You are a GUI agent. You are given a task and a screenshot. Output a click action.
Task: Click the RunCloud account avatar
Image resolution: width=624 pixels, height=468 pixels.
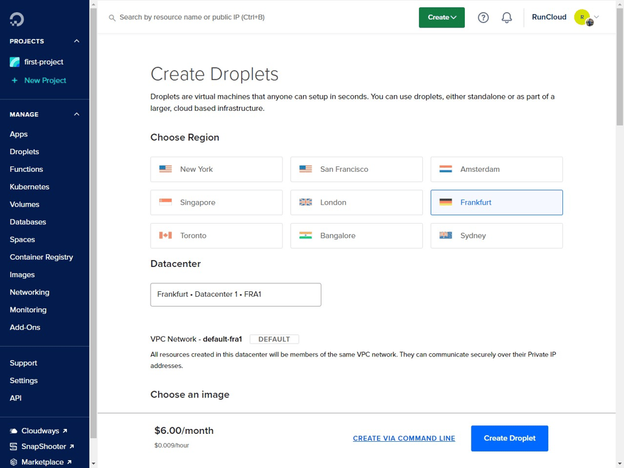[x=583, y=18]
